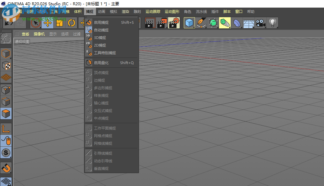Switch to Model mode checkered cube

coord(6,66)
